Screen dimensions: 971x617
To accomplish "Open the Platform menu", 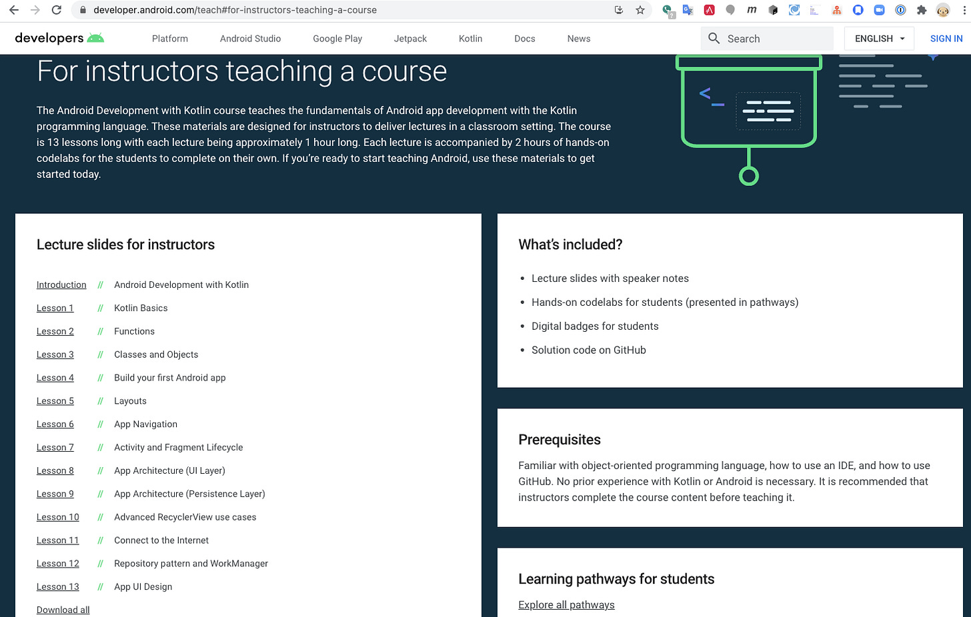I will tap(170, 39).
